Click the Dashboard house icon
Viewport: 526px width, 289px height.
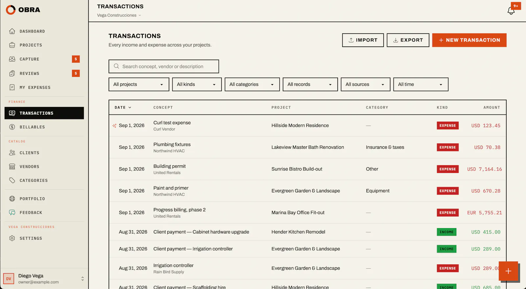pyautogui.click(x=12, y=31)
